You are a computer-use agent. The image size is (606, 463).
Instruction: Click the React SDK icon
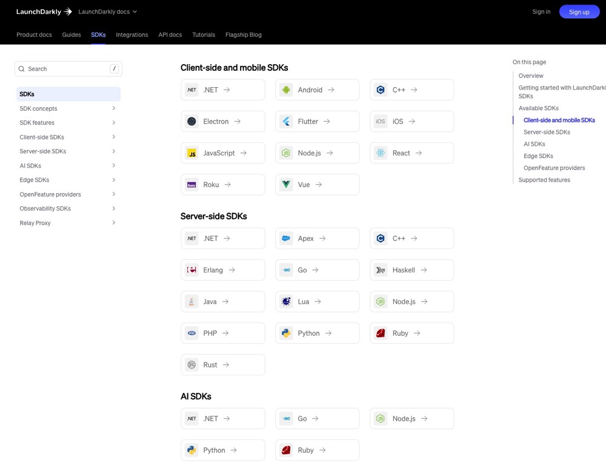[381, 153]
